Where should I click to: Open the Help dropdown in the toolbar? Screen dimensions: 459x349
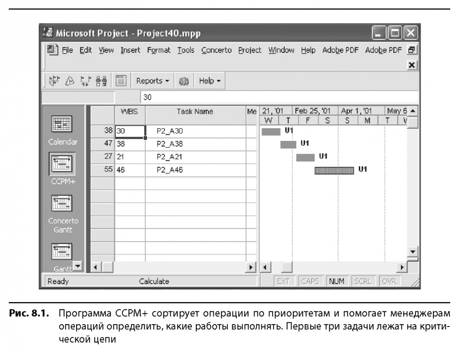(x=210, y=81)
